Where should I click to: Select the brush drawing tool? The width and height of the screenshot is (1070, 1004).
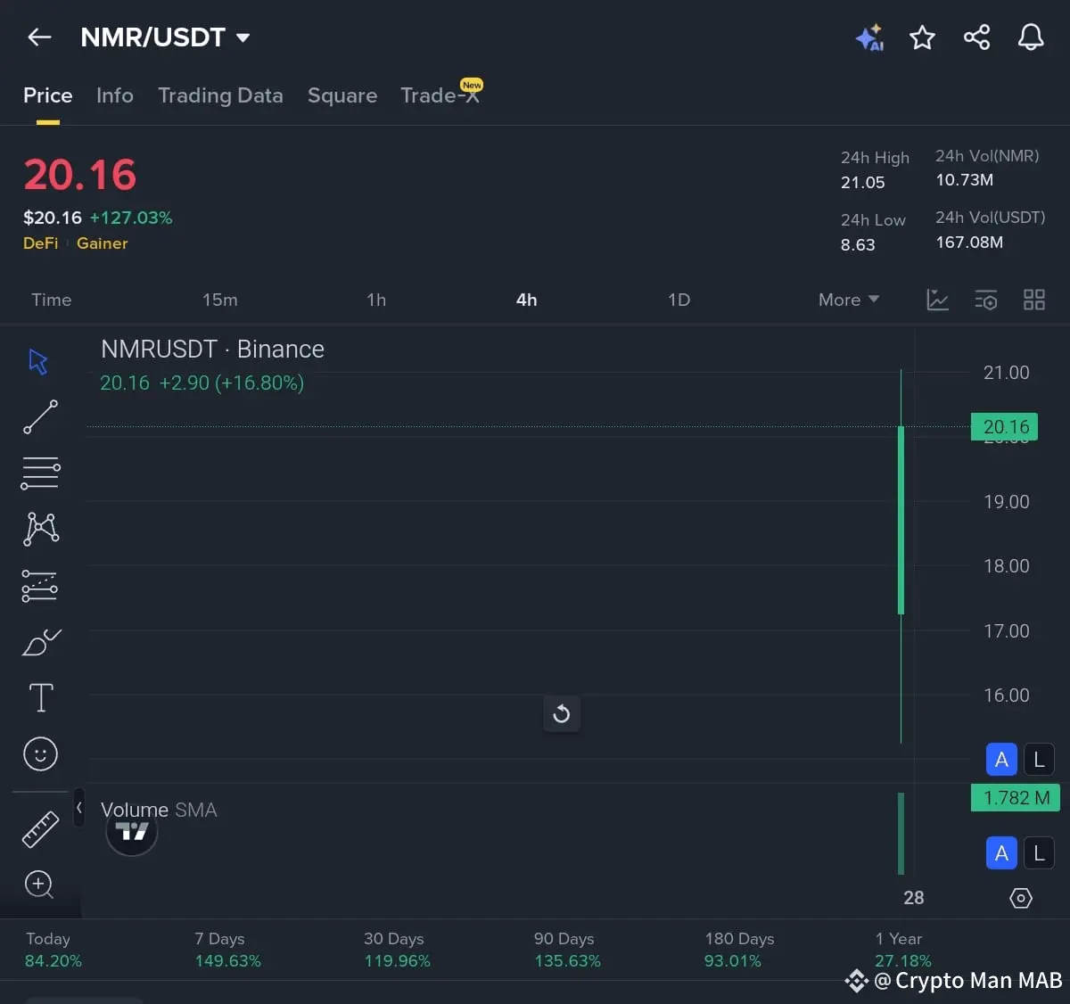click(x=41, y=642)
